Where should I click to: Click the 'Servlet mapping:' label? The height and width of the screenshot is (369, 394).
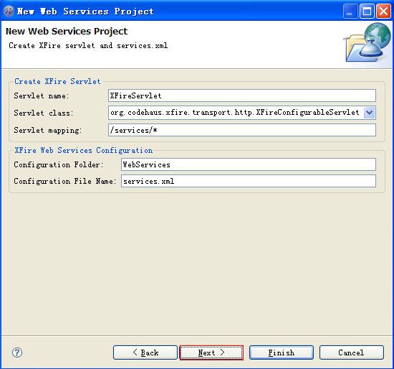48,130
